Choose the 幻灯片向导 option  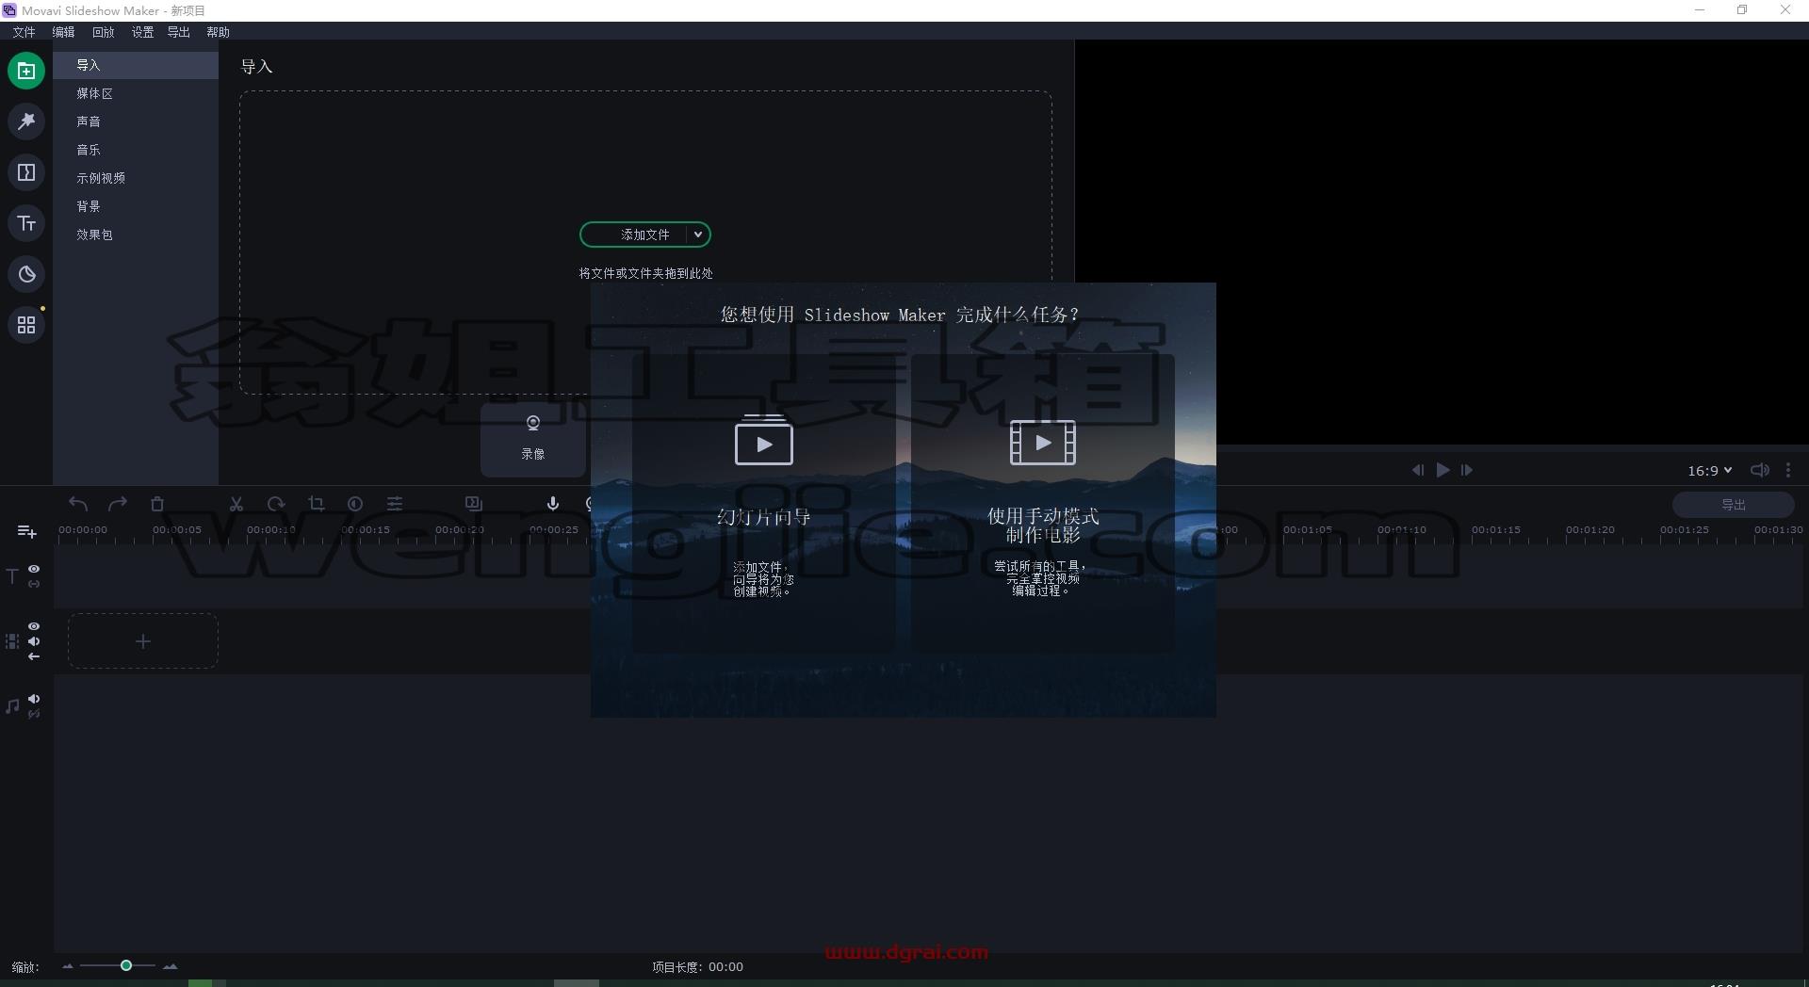[764, 504]
